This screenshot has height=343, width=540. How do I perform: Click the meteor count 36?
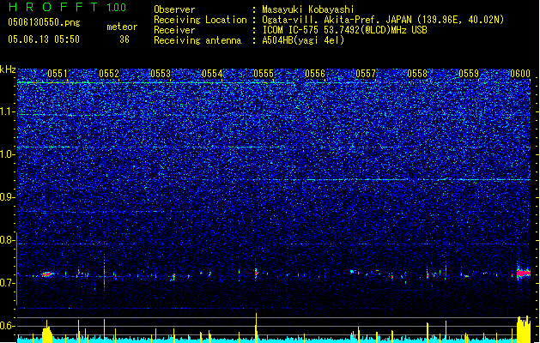pos(124,39)
